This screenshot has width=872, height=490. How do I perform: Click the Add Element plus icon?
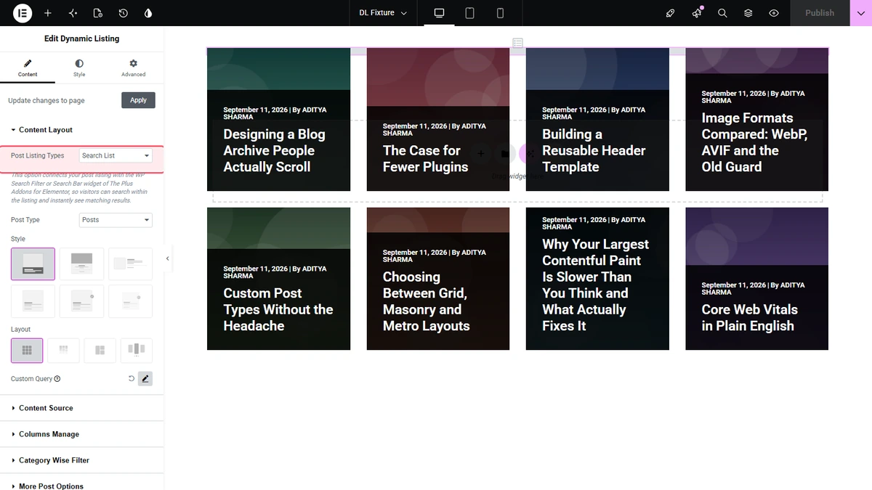pos(47,13)
